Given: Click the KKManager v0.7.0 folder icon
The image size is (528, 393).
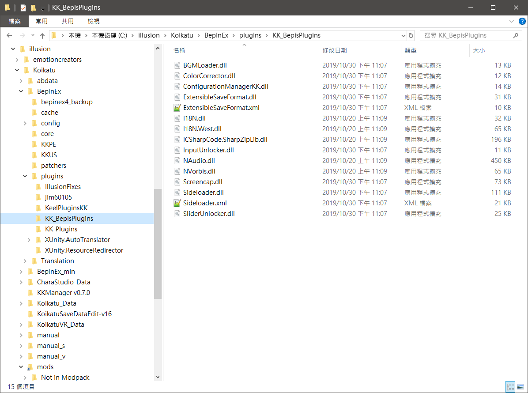Looking at the screenshot, I should [30, 293].
